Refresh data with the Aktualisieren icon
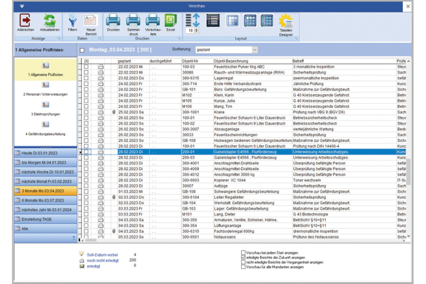The image size is (426, 284). pyautogui.click(x=50, y=20)
